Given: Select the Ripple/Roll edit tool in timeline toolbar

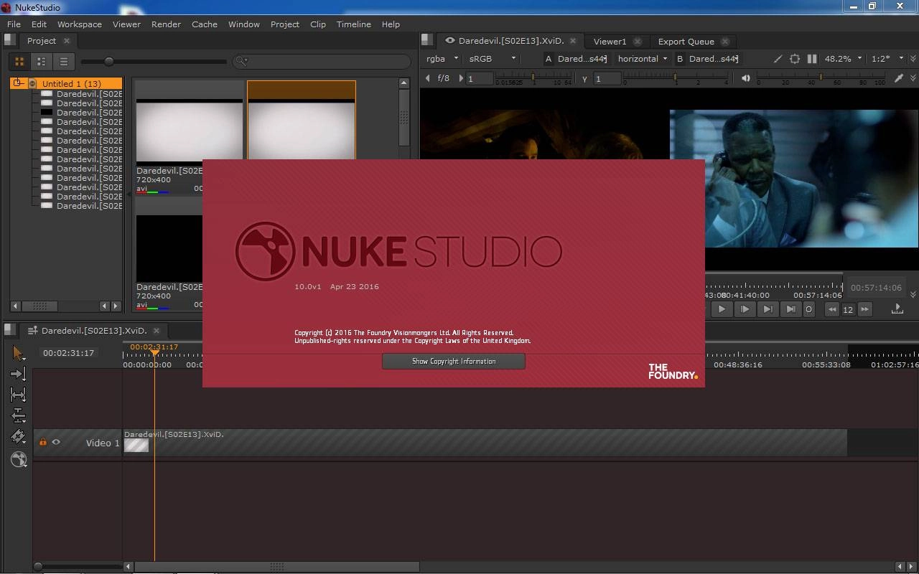Looking at the screenshot, I should pos(18,415).
